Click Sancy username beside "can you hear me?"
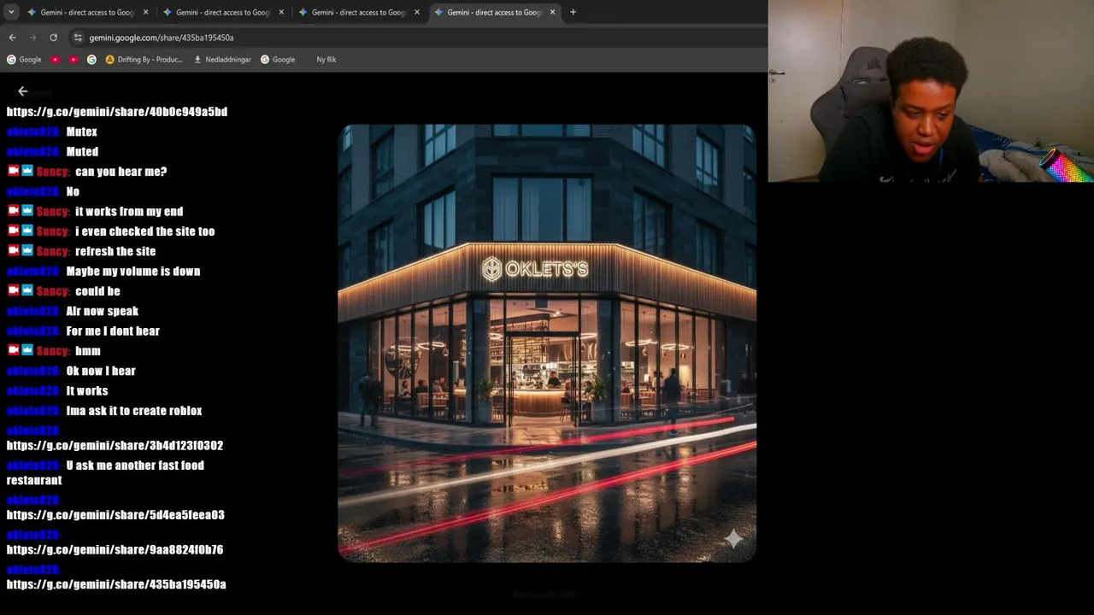Viewport: 1094px width, 615px height. (53, 172)
